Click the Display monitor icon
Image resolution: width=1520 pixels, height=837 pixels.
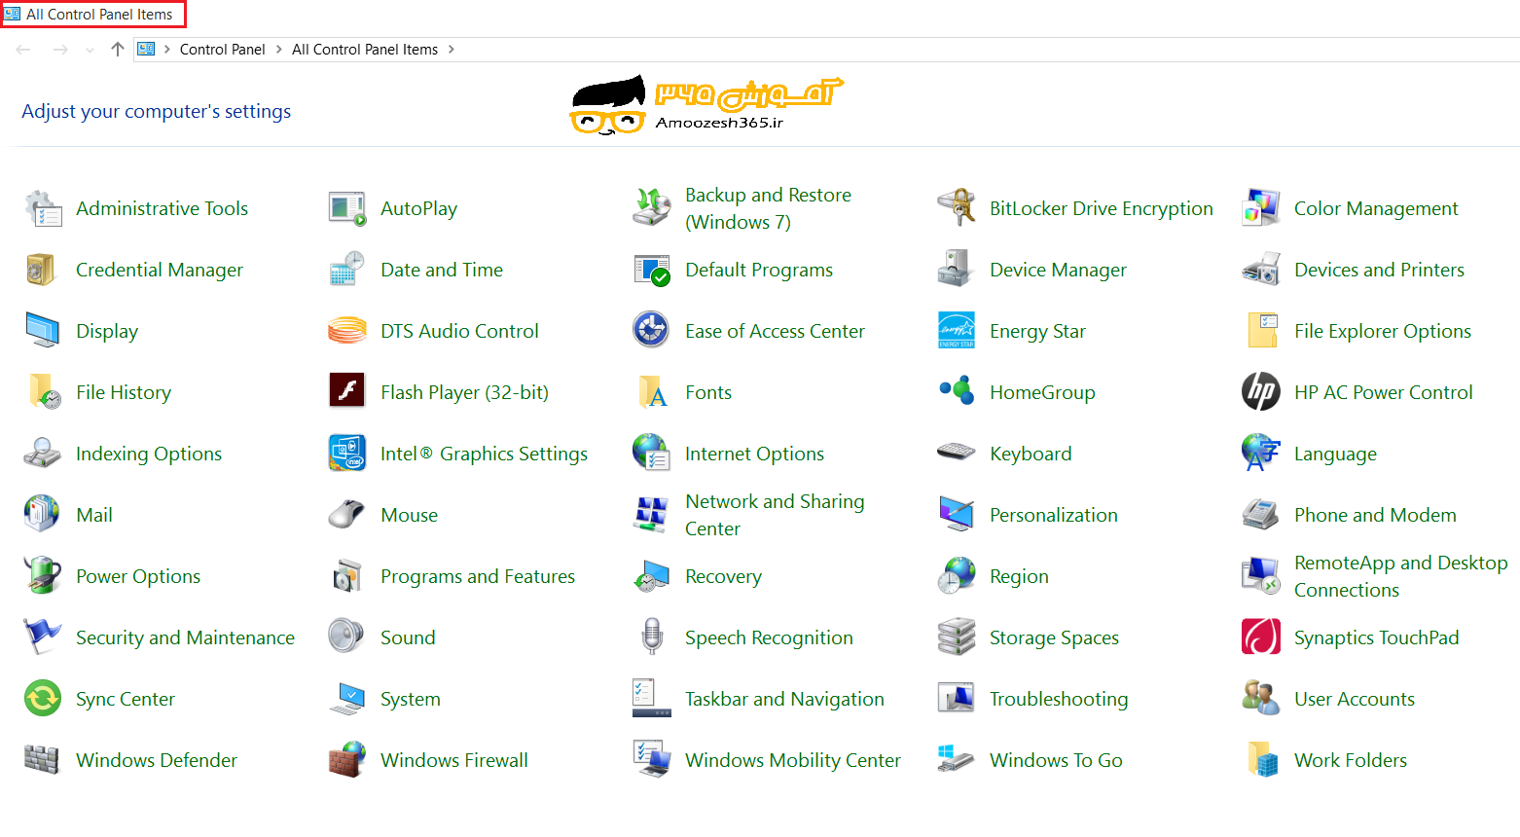(x=43, y=331)
